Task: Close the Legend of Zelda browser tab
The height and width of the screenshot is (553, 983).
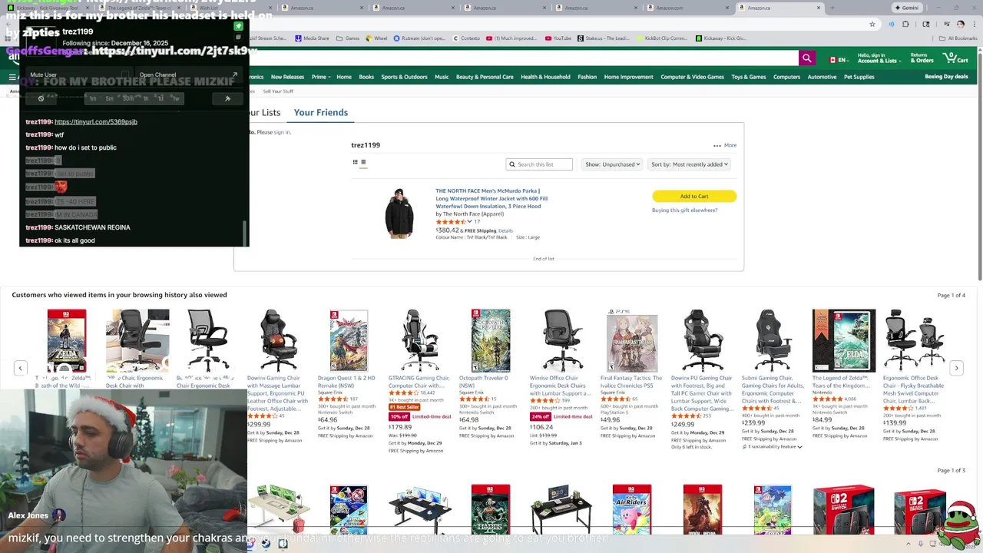Action: coord(177,8)
